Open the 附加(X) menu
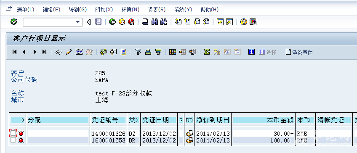 [104, 10]
